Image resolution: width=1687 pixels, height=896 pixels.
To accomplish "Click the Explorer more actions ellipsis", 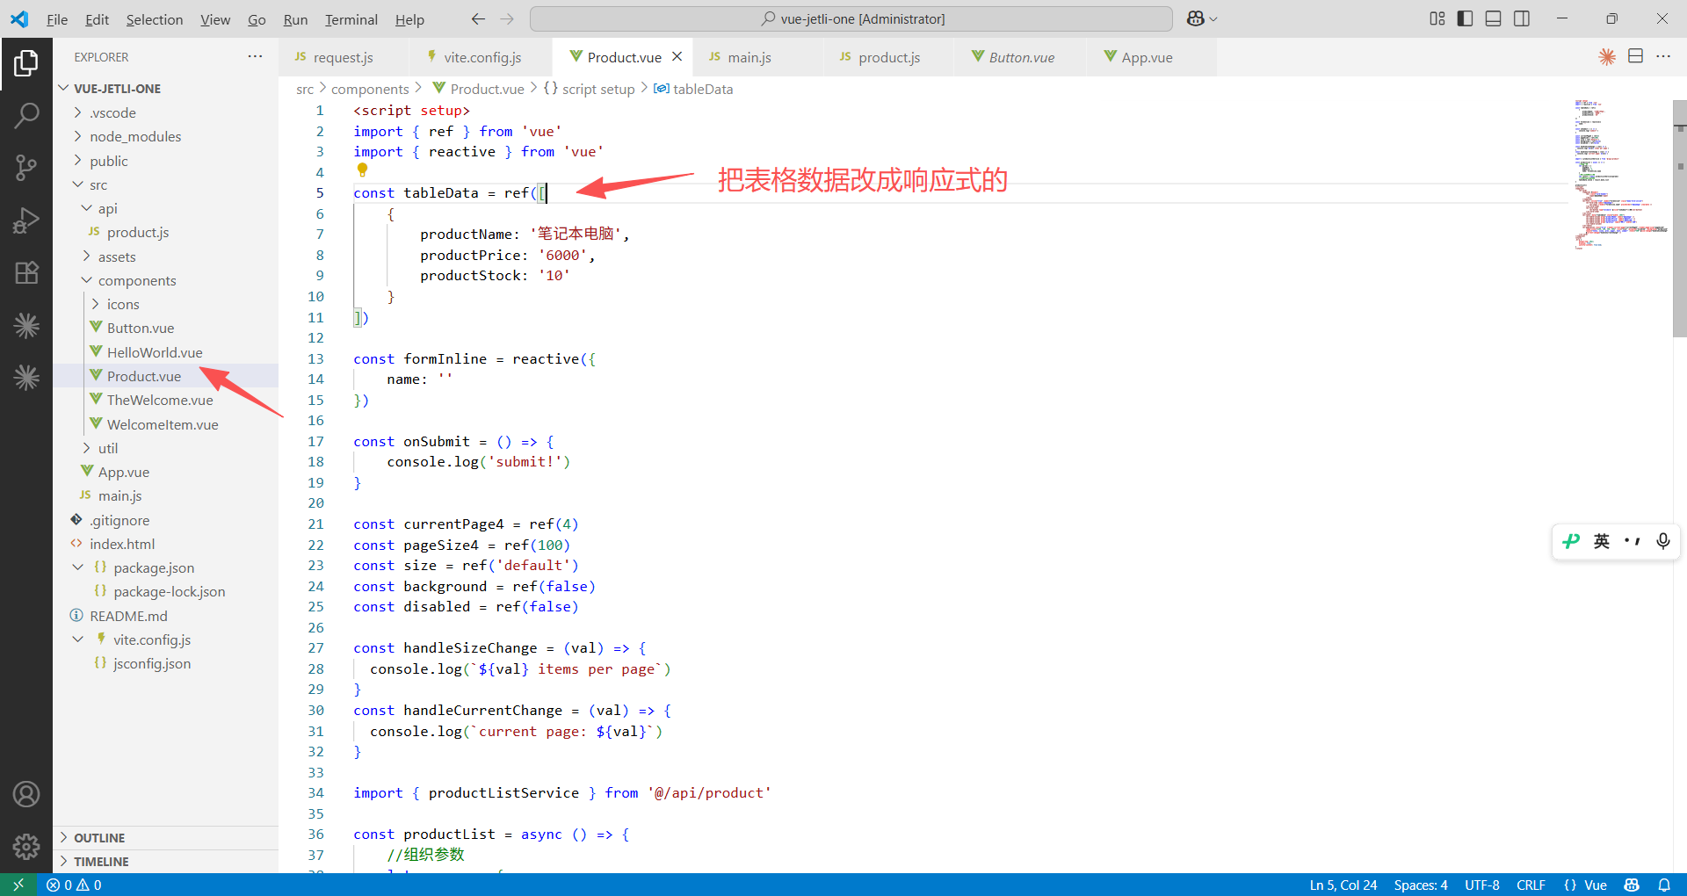I will coord(255,56).
